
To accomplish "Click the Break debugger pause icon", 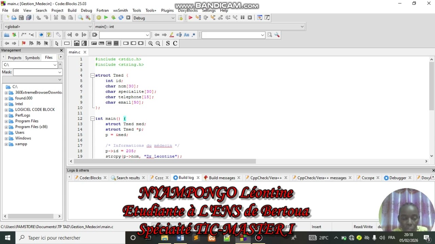I will (242, 18).
